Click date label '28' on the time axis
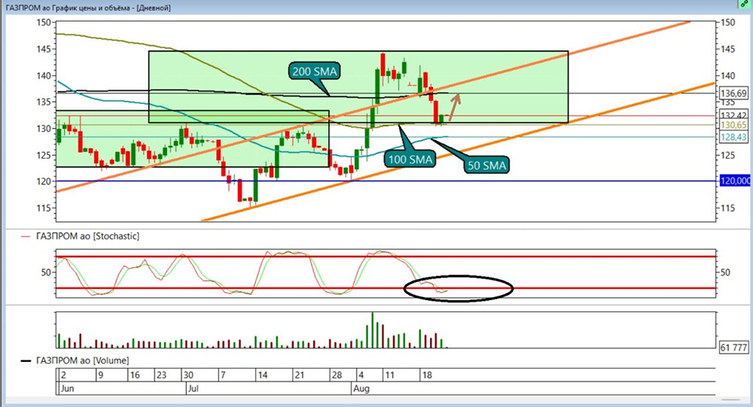The width and height of the screenshot is (753, 407). coord(337,375)
